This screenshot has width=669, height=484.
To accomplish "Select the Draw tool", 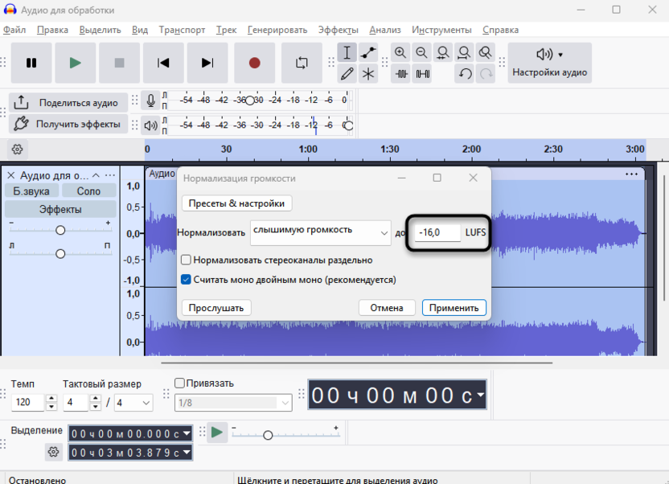I will tap(347, 72).
